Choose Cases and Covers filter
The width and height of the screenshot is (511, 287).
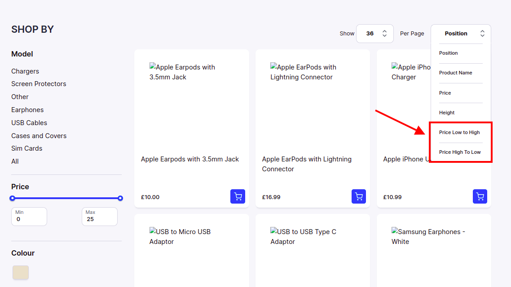[x=39, y=136]
